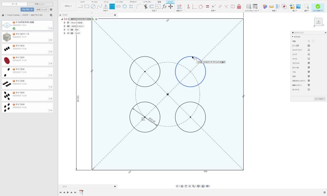Expand ドキュメントの設定 tree node
The image size is (327, 196).
(65, 23)
